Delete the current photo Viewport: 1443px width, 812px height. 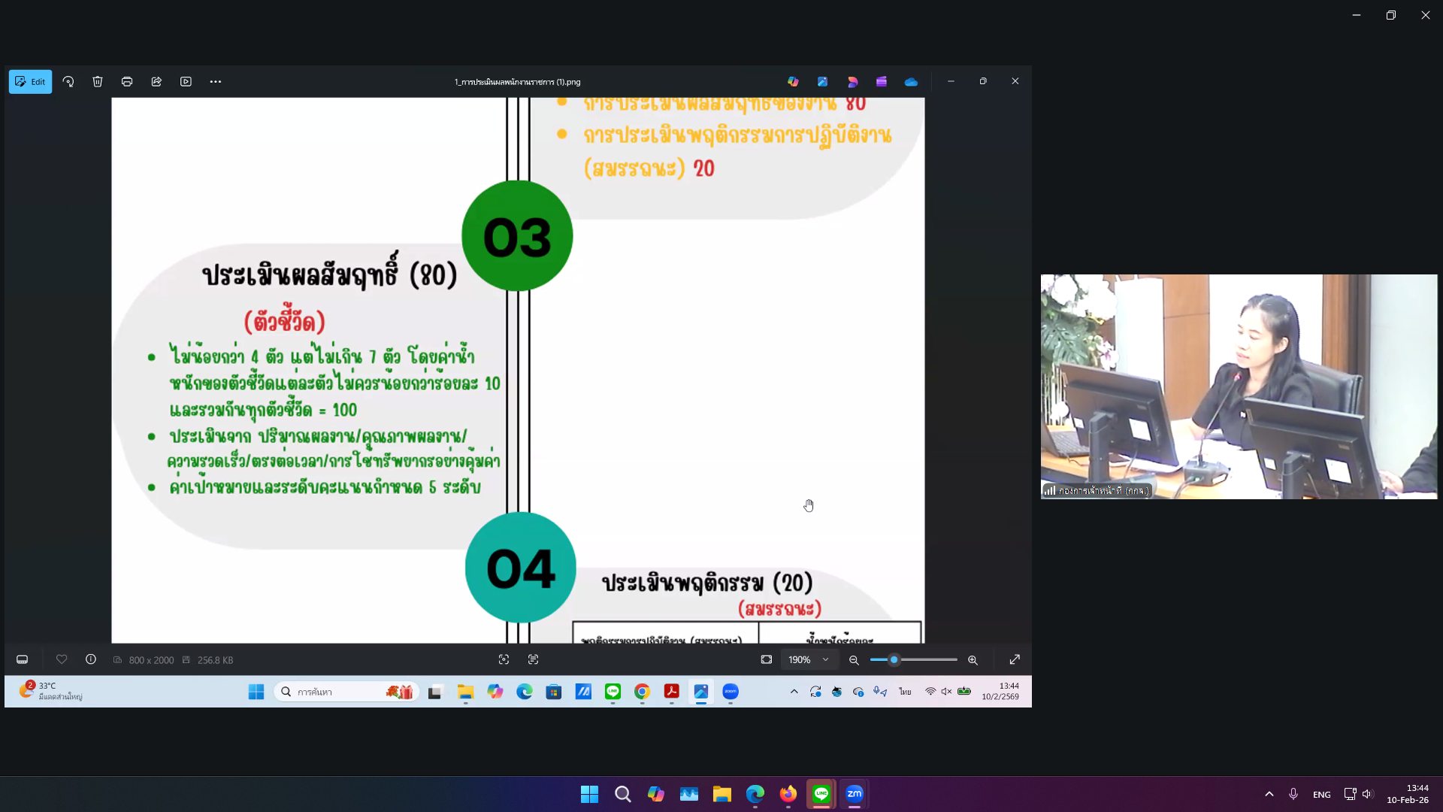tap(98, 81)
